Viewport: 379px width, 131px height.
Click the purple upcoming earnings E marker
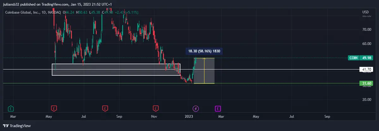coord(218,109)
